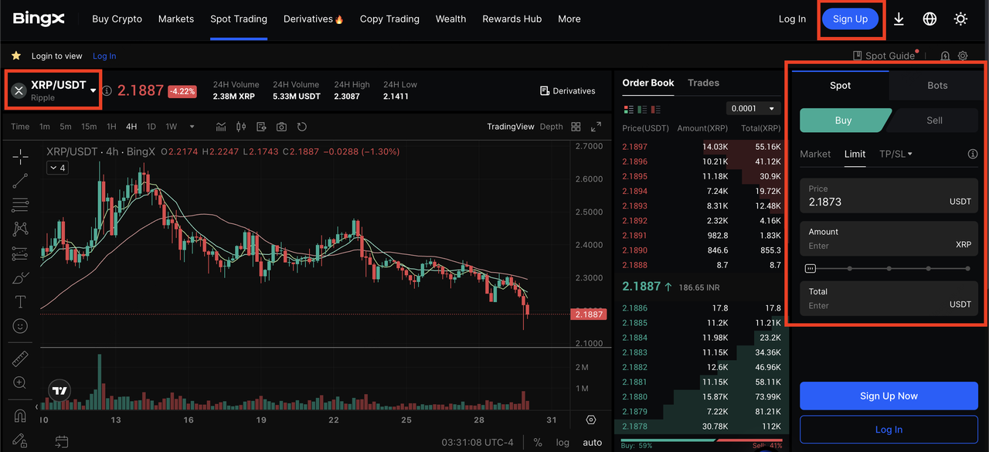The height and width of the screenshot is (452, 989).
Task: Click Log In in the top bar
Action: click(x=792, y=19)
